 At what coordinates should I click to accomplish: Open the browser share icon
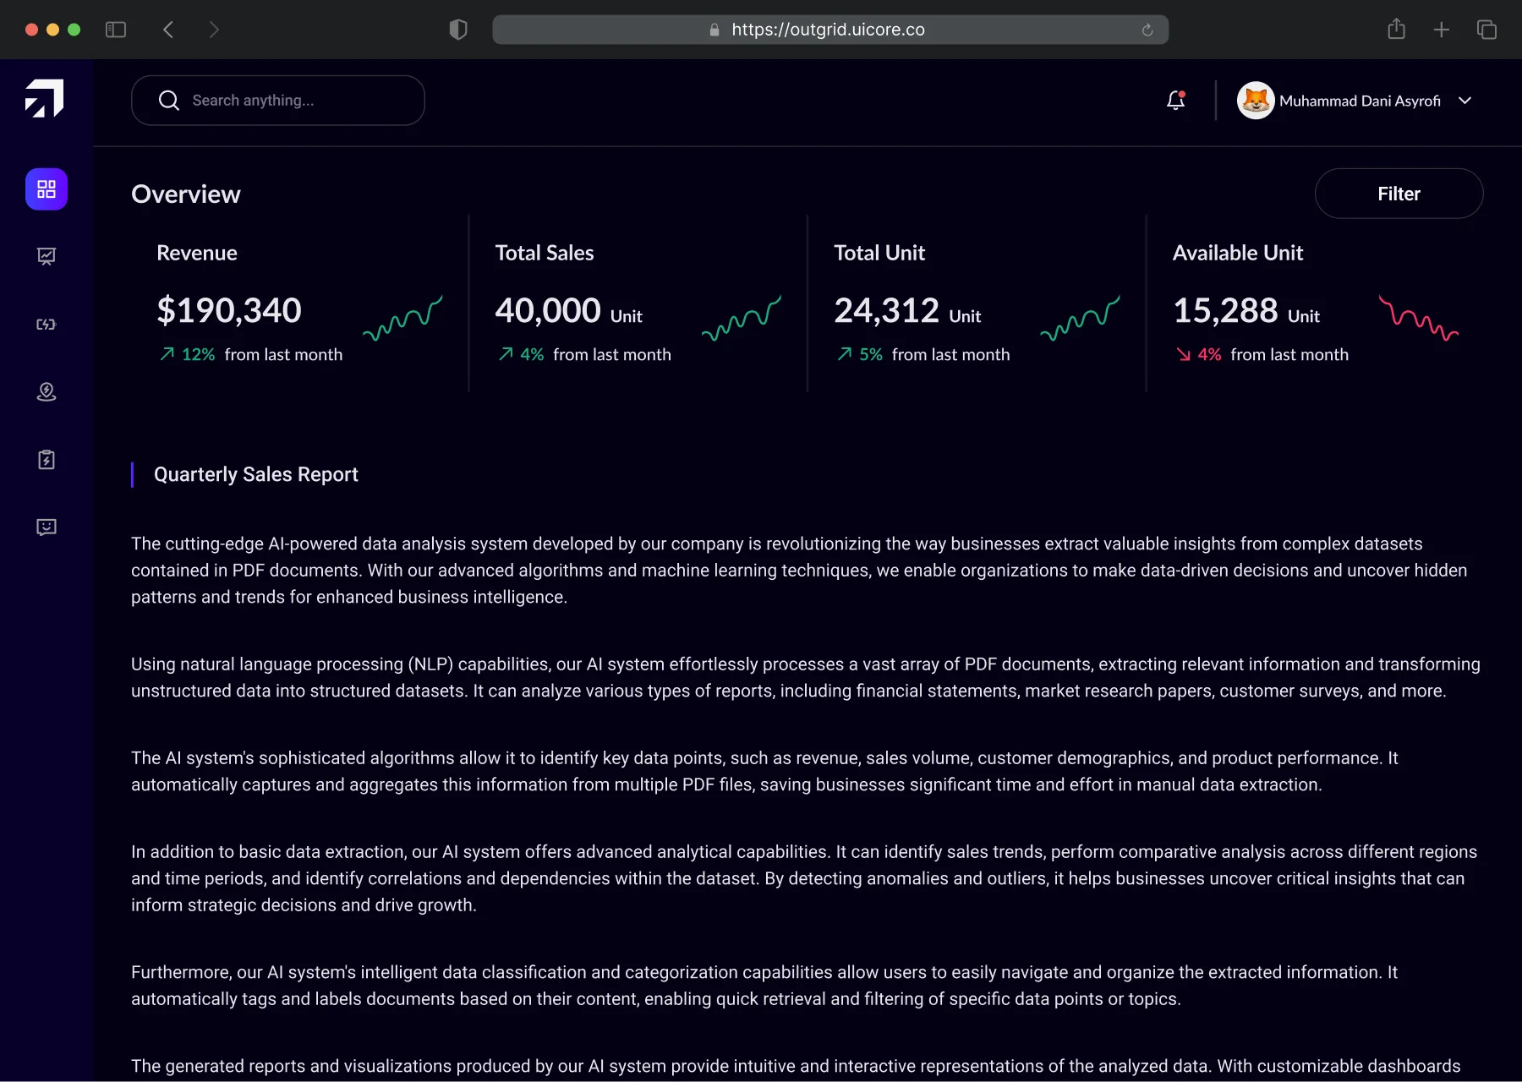pyautogui.click(x=1396, y=30)
